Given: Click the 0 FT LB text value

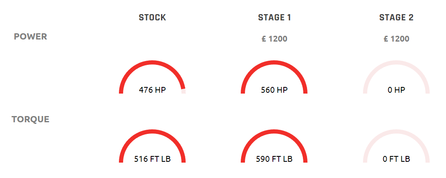Looking at the screenshot, I should pos(396,159).
